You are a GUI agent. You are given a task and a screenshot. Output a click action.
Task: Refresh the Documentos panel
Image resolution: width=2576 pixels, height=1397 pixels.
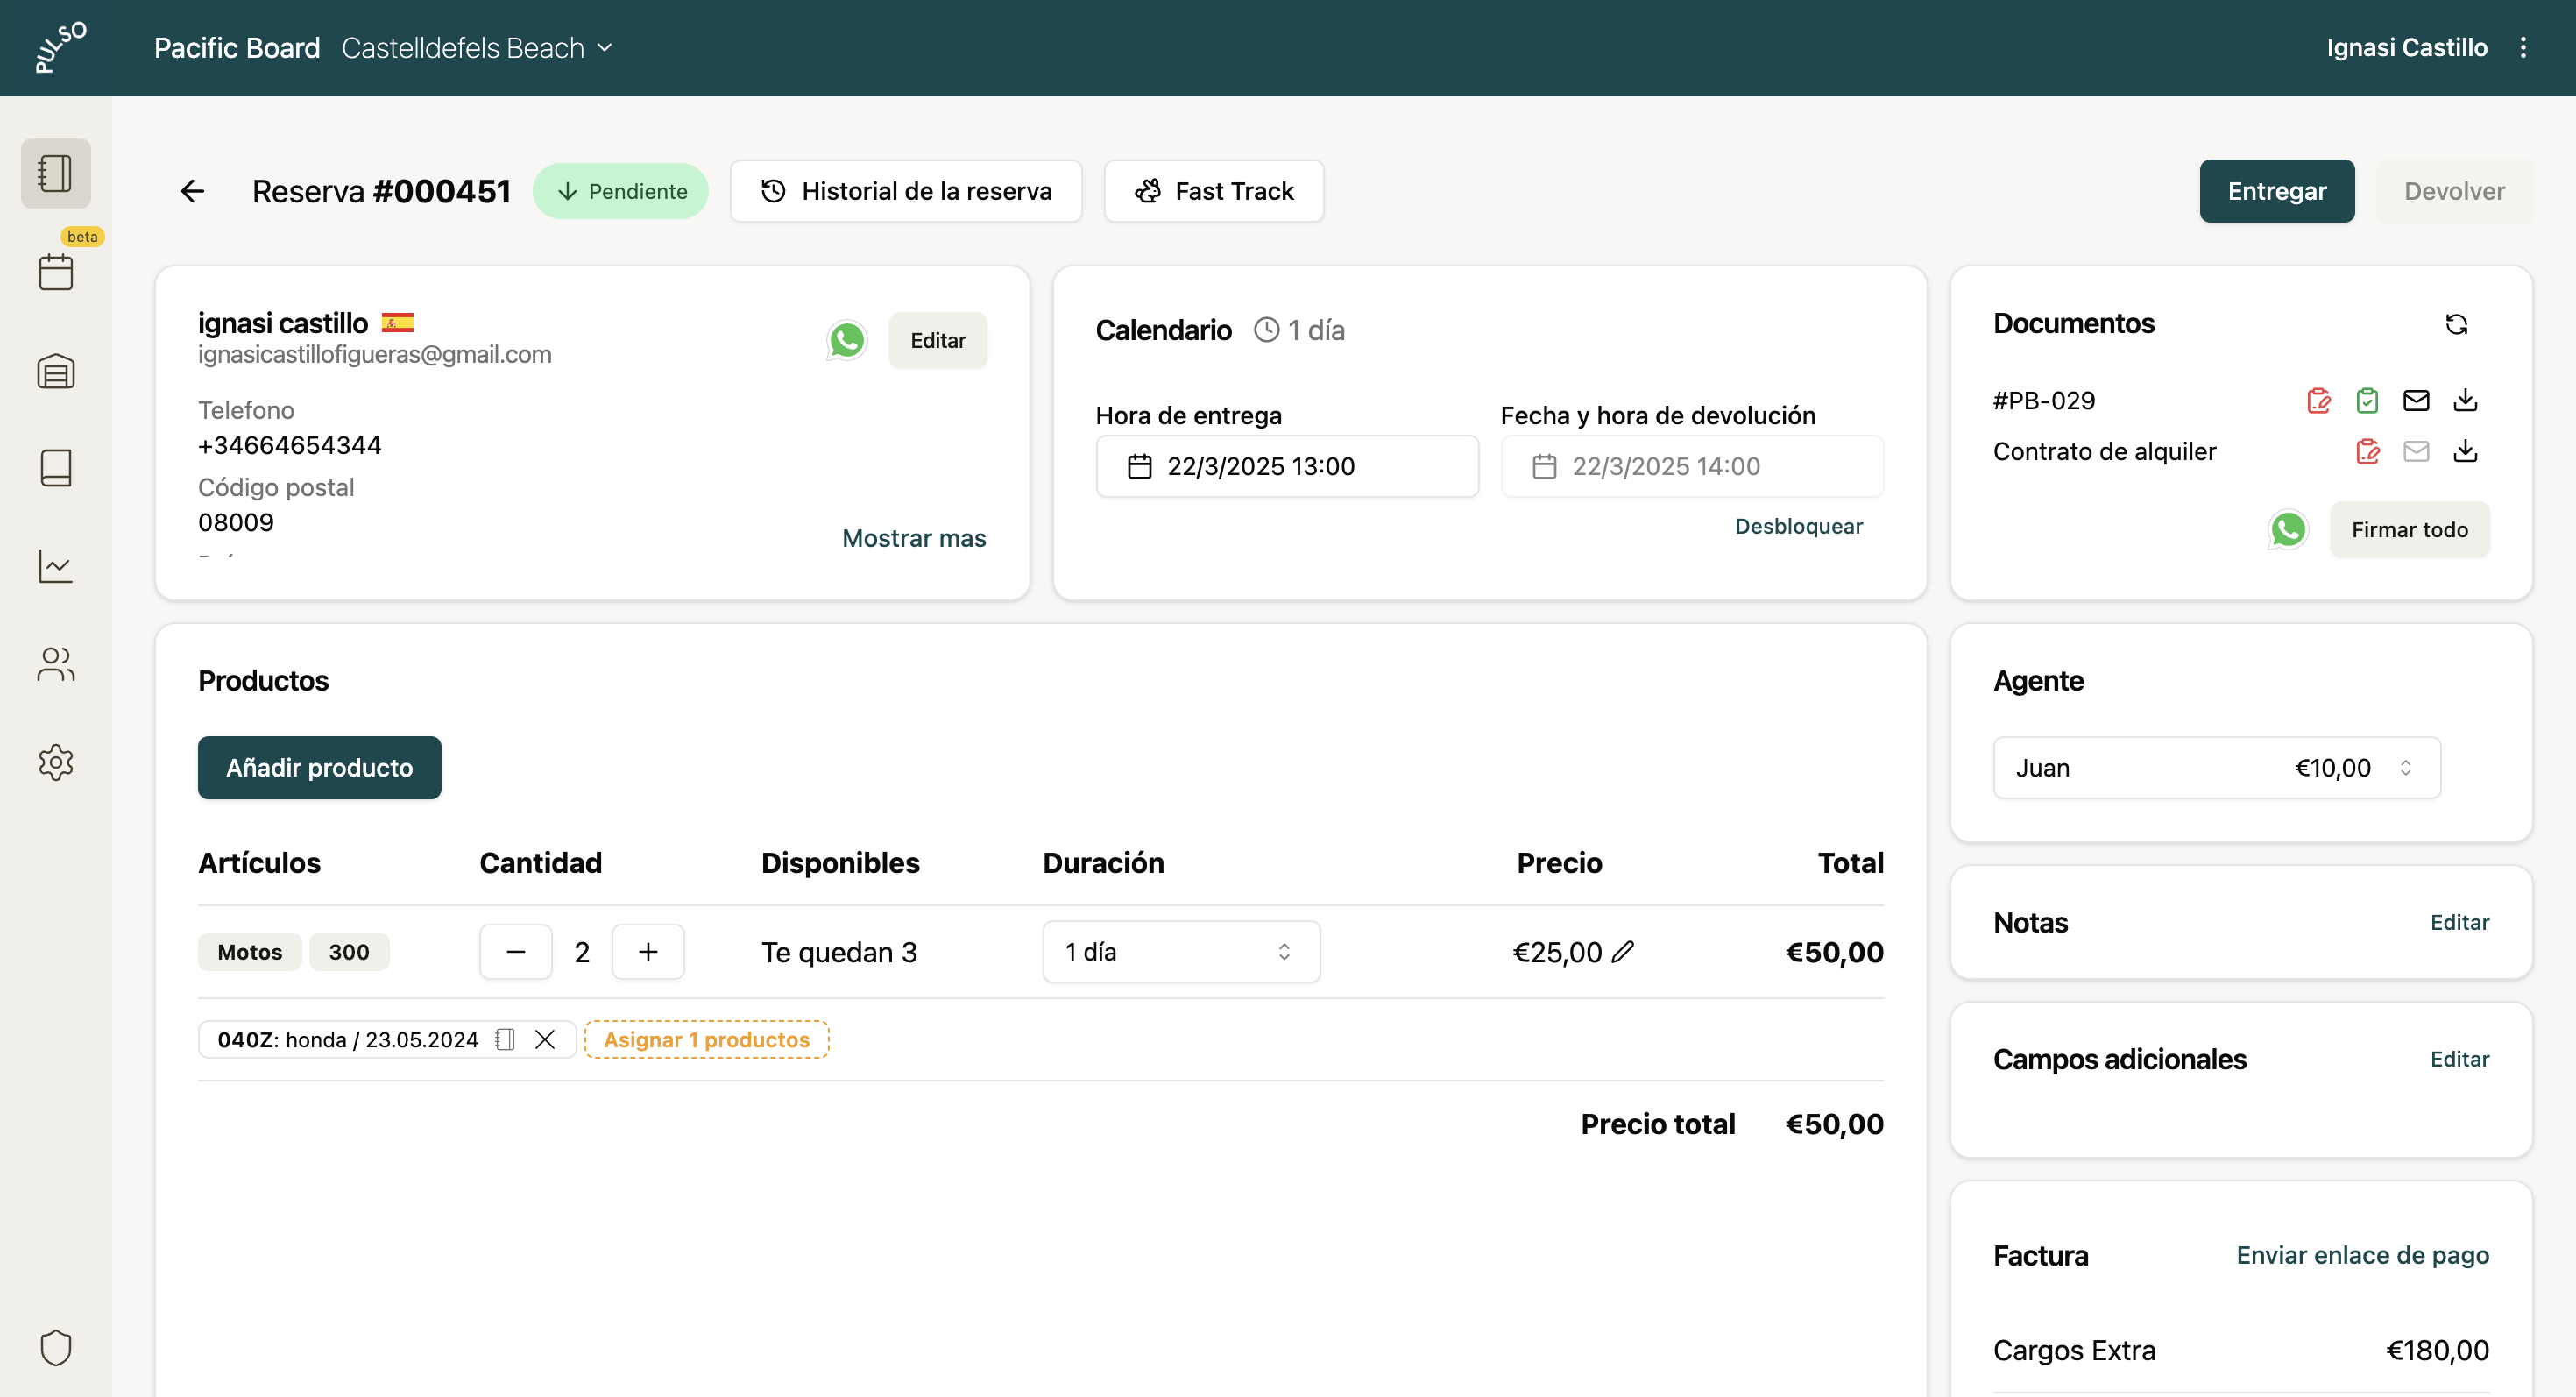(2457, 323)
